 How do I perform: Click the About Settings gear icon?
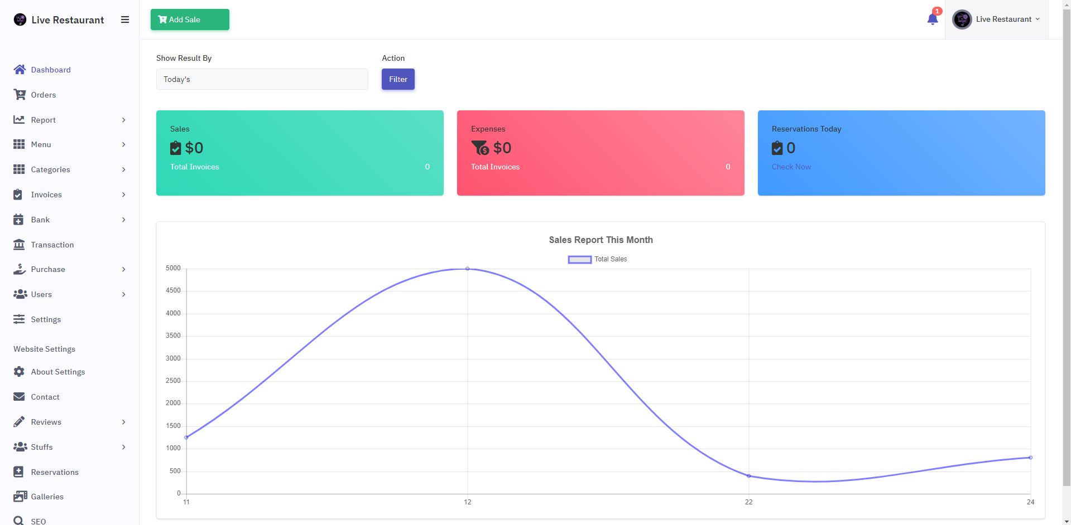(x=19, y=372)
